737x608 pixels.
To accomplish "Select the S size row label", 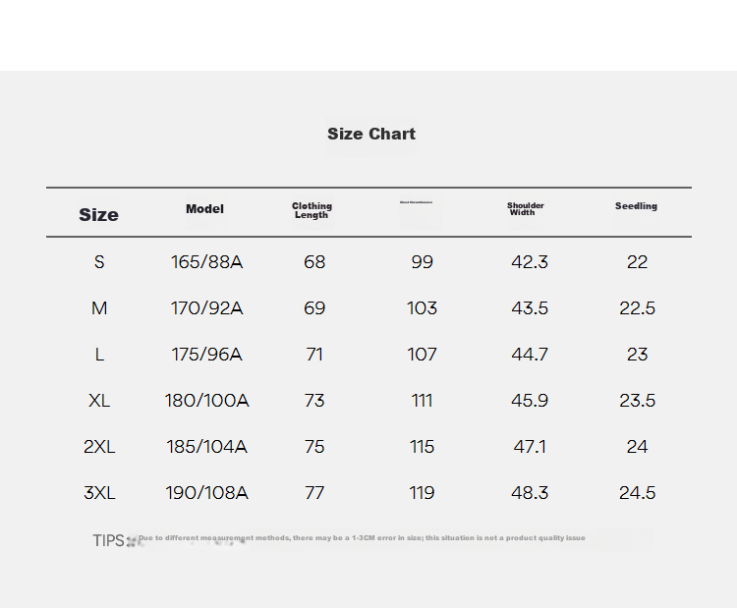I will [99, 262].
